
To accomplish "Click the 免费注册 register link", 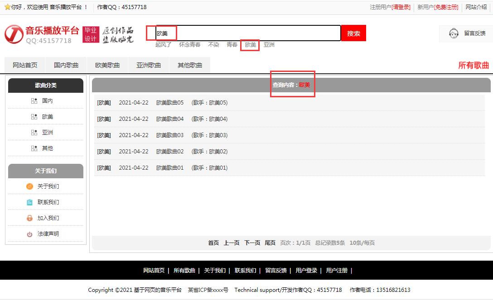I will pyautogui.click(x=446, y=7).
